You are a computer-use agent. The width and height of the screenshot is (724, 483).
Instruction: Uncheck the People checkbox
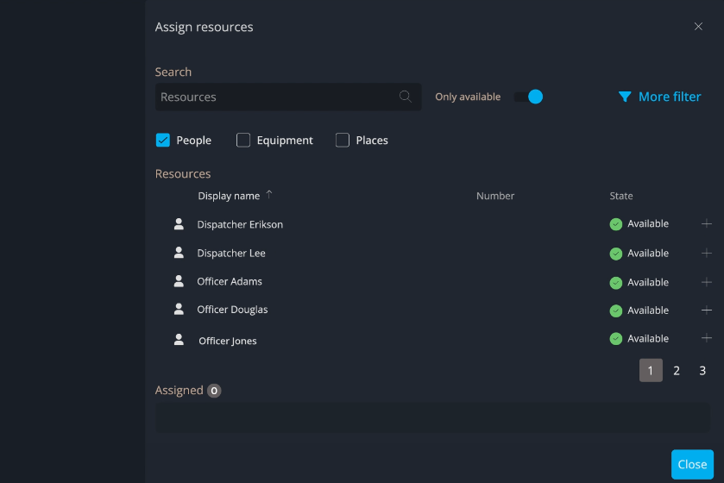pyautogui.click(x=163, y=140)
